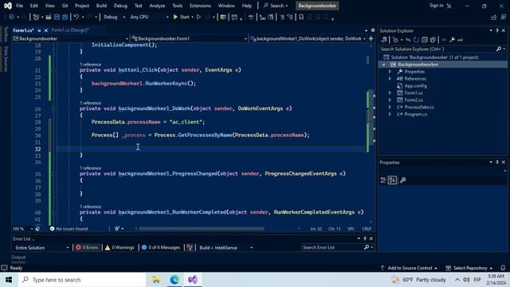This screenshot has height=287, width=510.
Task: Click Select Repository
Action: tap(469, 268)
